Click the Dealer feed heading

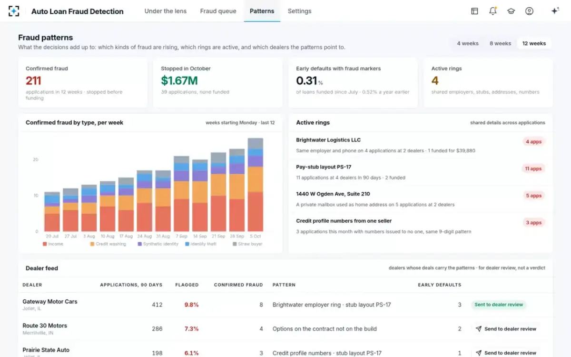[42, 268]
